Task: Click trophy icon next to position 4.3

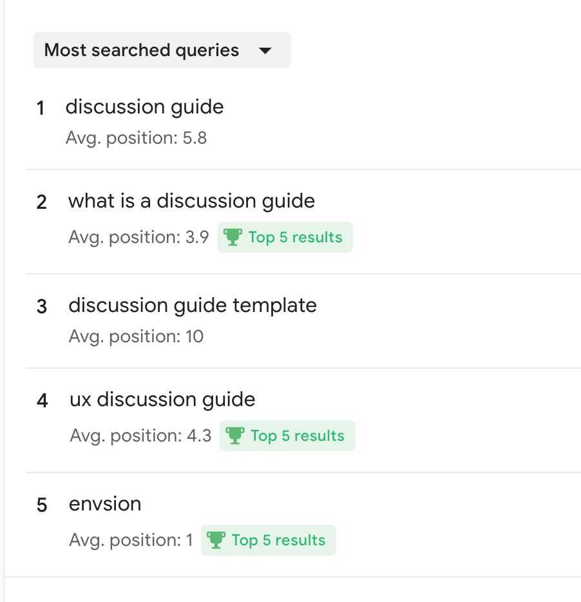Action: pos(235,435)
